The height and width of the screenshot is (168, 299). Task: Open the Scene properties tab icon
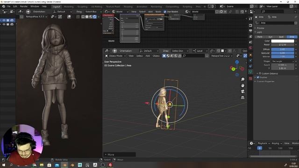coord(250,42)
